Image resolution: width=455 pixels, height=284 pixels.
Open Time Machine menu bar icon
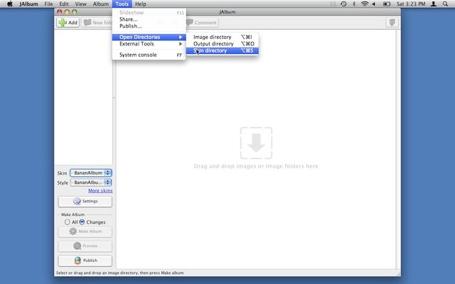pos(343,4)
